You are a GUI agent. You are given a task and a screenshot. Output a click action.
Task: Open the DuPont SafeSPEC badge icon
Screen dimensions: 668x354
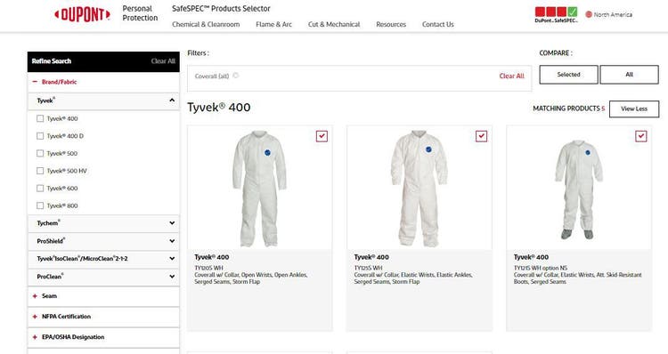(556, 14)
